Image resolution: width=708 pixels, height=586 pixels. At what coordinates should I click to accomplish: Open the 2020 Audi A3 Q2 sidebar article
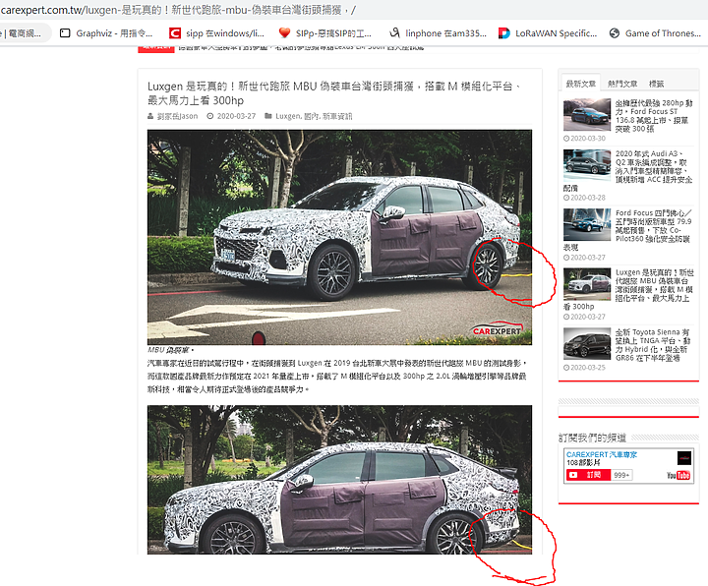tap(653, 166)
